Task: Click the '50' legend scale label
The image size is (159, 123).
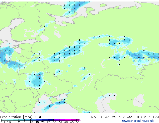Action: click(77, 122)
